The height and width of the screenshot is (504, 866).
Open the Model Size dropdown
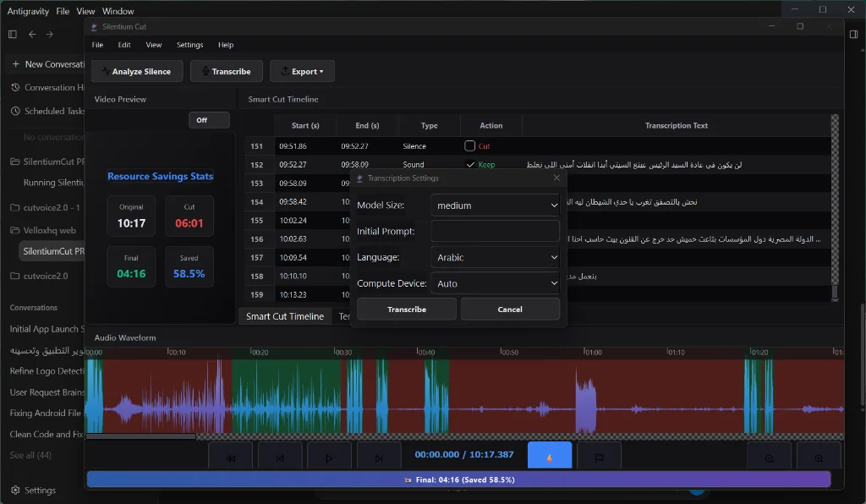point(495,205)
